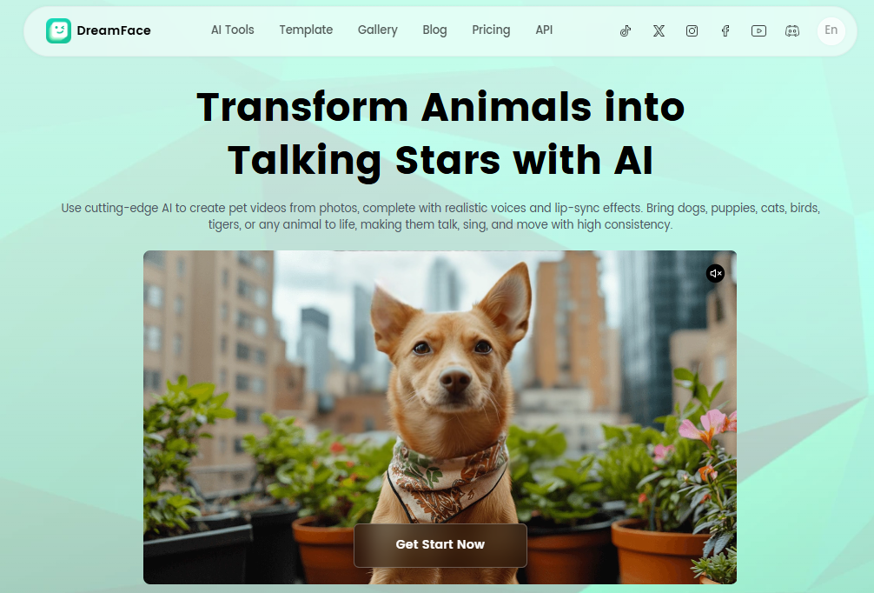Visit the Instagram profile icon
The height and width of the screenshot is (593, 874).
(692, 30)
